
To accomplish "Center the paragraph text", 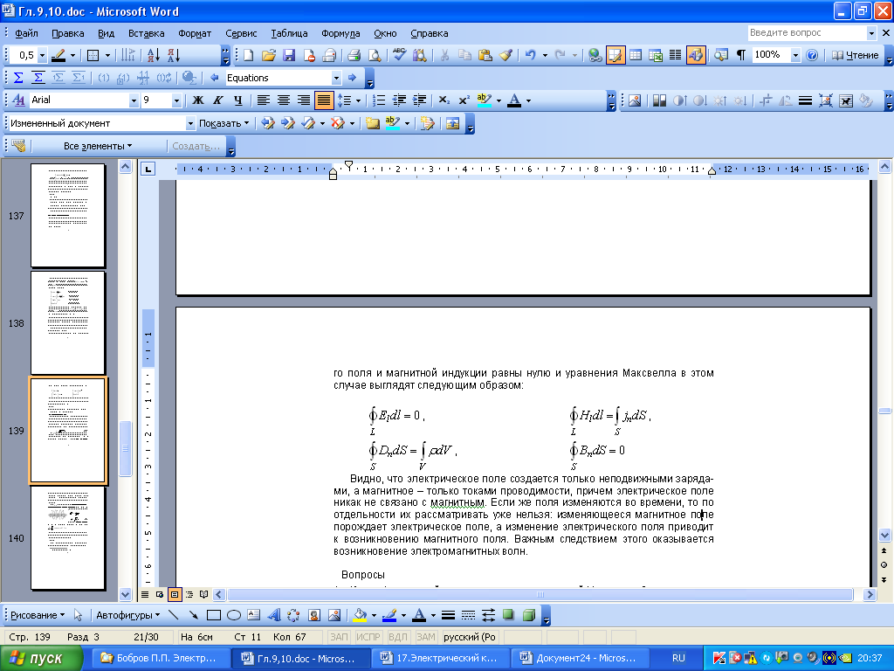I will pyautogui.click(x=284, y=100).
